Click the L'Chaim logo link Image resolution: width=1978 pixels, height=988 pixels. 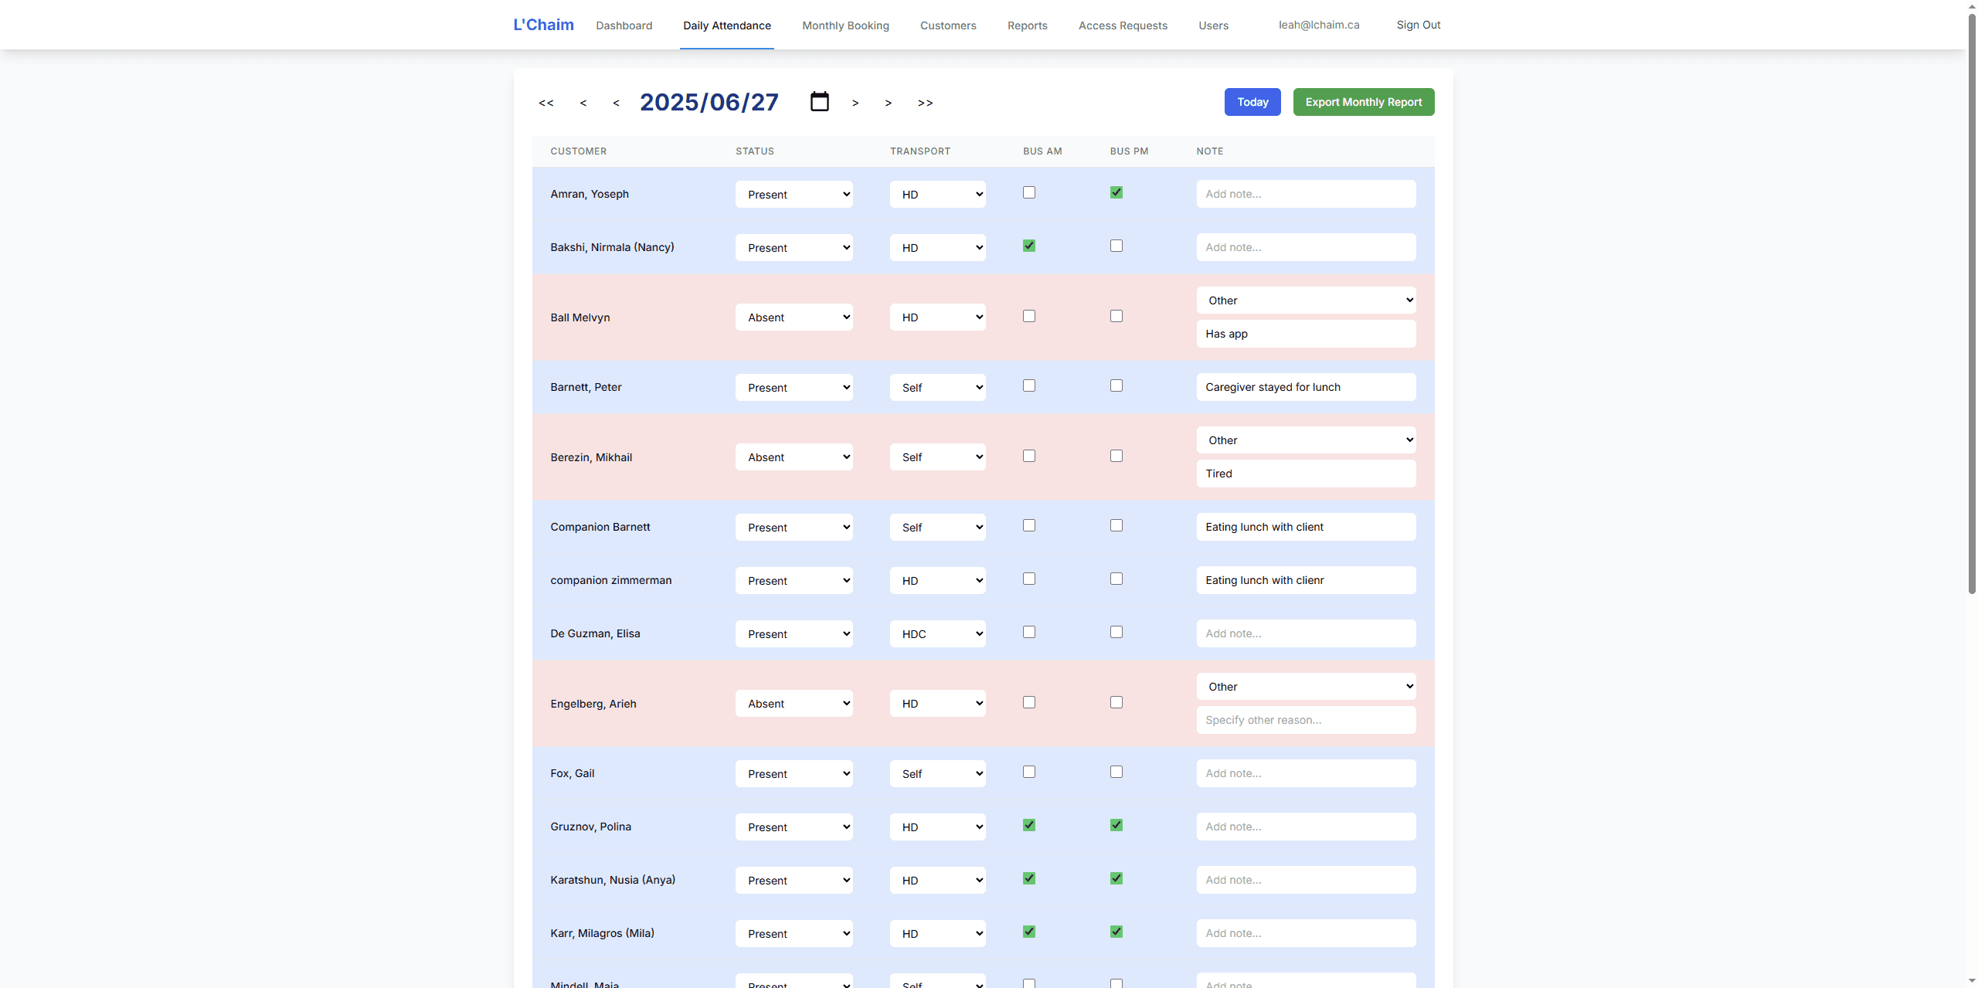[544, 25]
